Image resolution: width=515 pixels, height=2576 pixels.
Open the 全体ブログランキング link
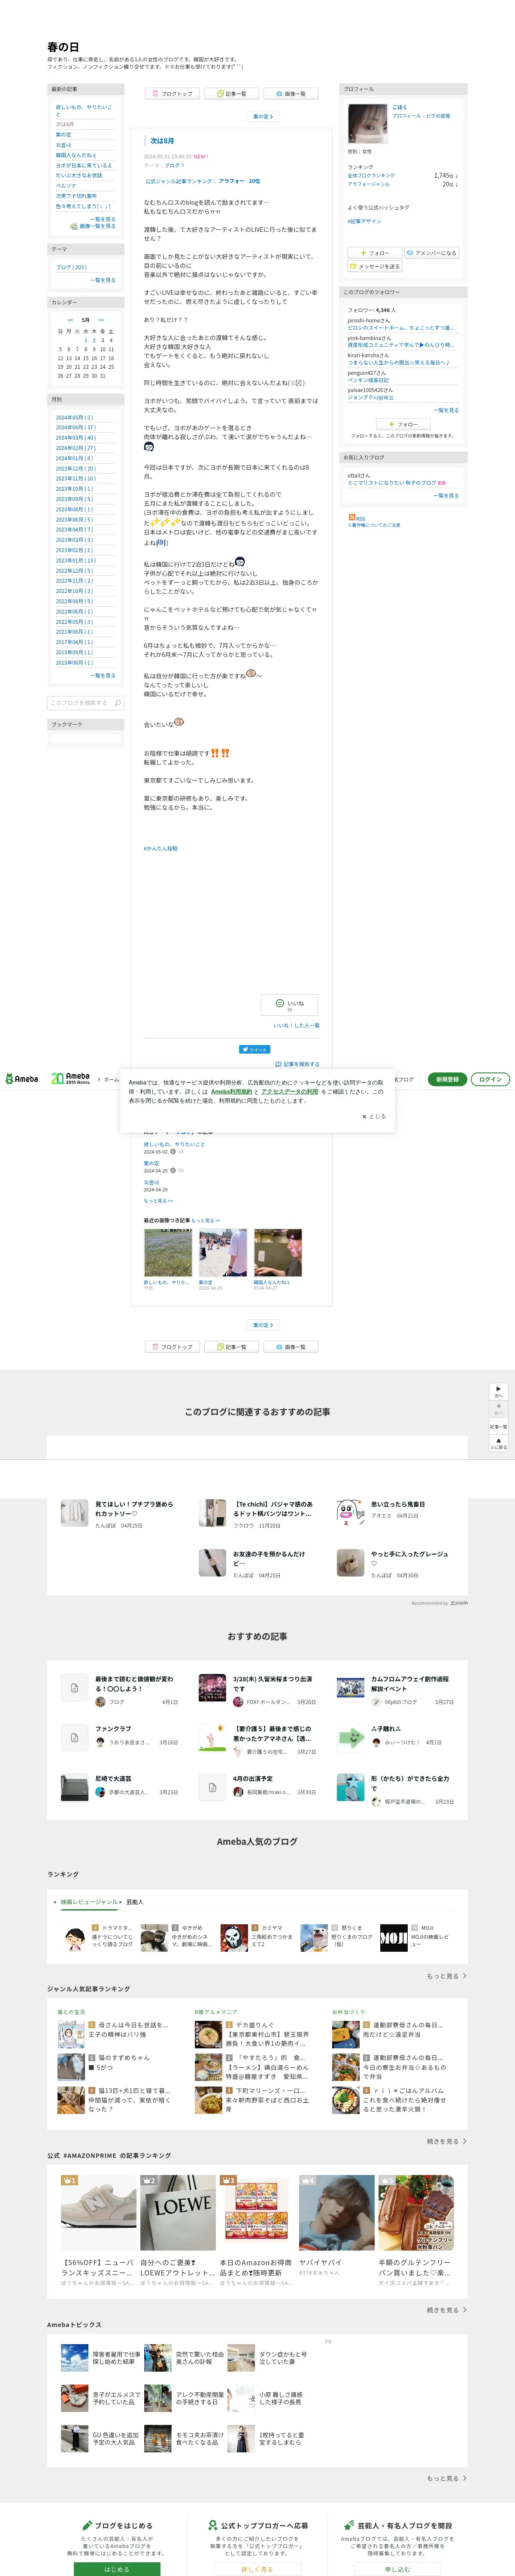click(371, 175)
